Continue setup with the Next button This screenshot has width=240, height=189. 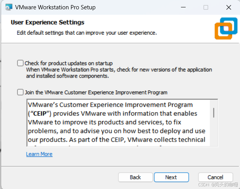click(171, 177)
